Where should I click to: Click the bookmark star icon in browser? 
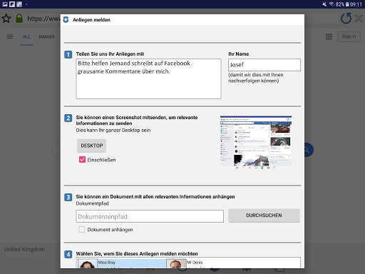tap(6, 19)
